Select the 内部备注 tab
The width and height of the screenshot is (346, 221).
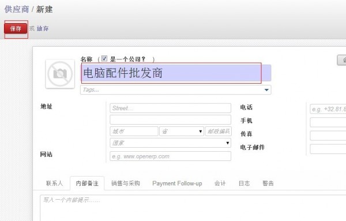pos(87,183)
